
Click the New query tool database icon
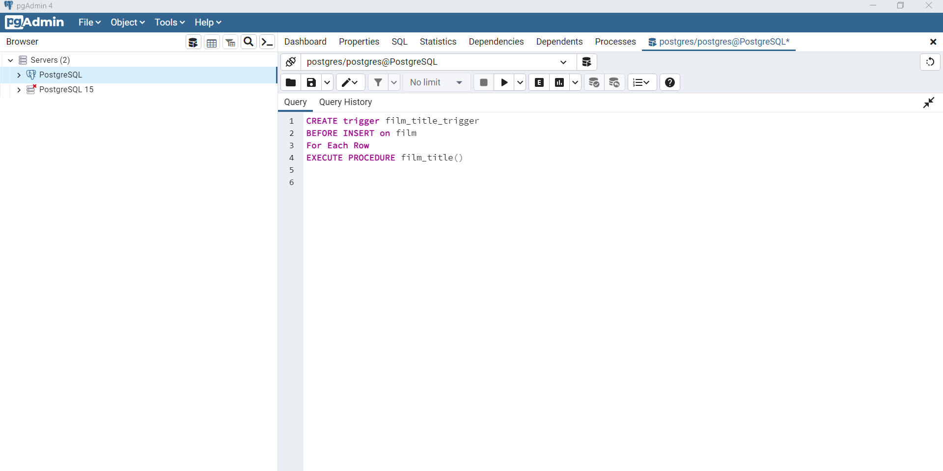(586, 62)
